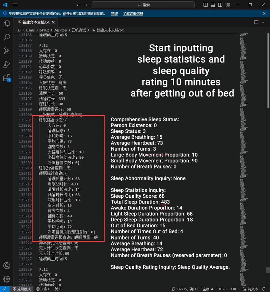The image size is (270, 292).
Task: Open the Accounts menu icon
Action: point(7,265)
